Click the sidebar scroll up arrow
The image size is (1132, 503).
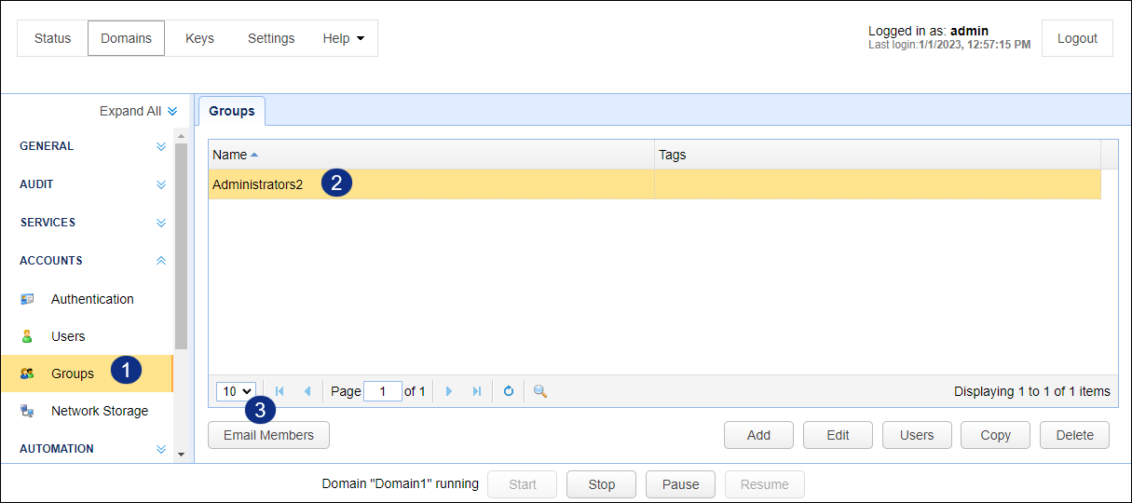tap(181, 136)
